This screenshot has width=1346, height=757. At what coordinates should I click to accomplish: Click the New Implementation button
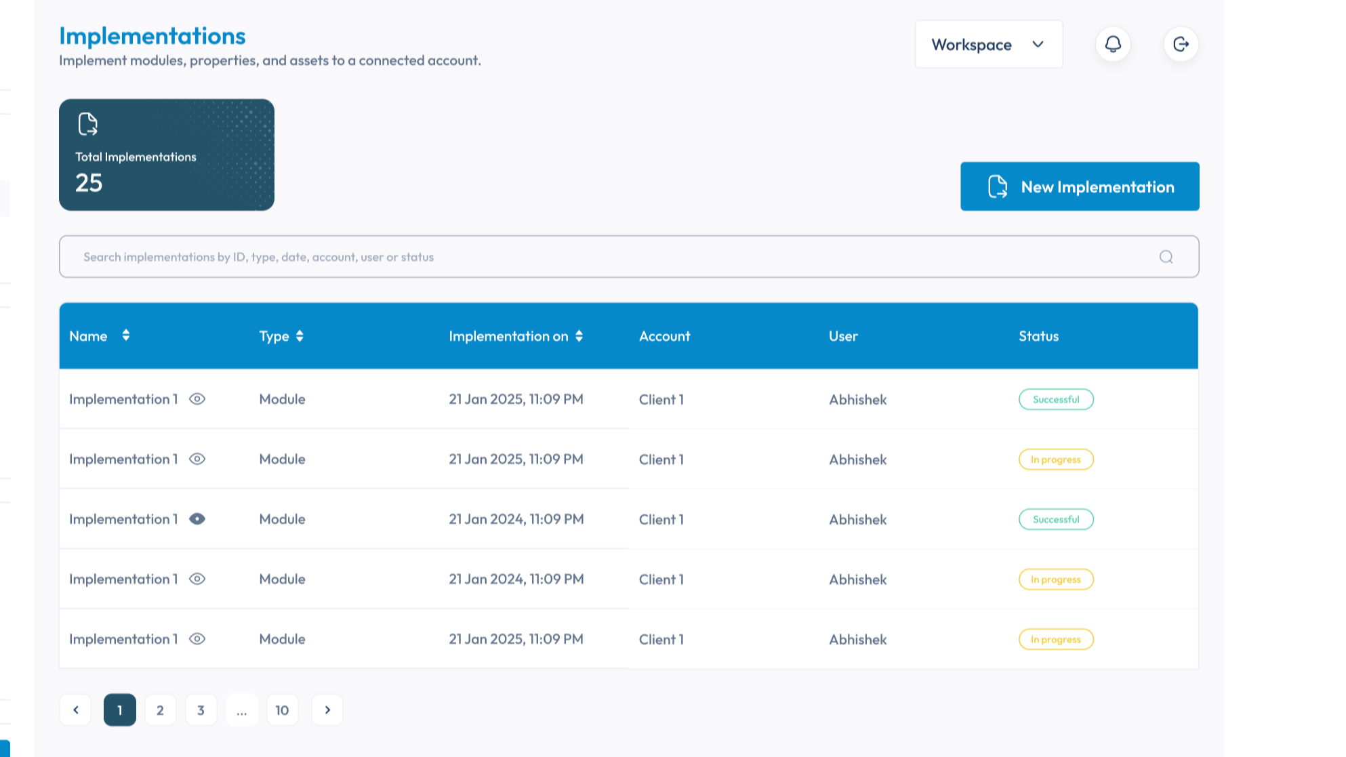tap(1080, 186)
